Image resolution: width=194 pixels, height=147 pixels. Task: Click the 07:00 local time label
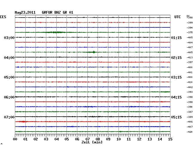coord(9,117)
